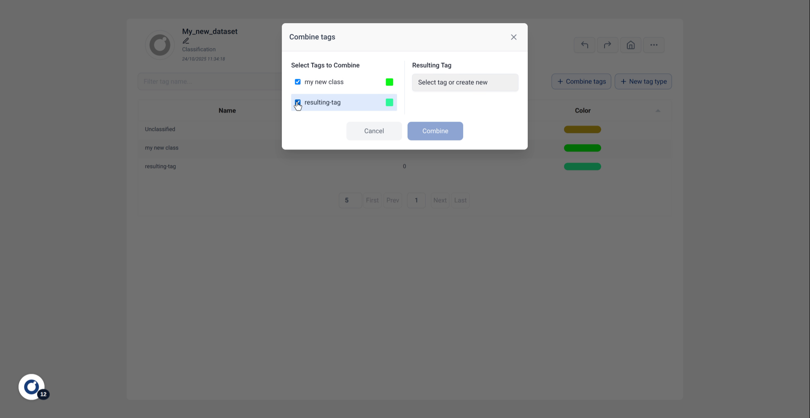Uncheck the 'resulting-tag' checkbox
810x418 pixels.
[x=297, y=102]
